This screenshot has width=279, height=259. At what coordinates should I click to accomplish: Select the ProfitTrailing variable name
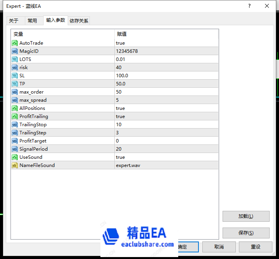click(34, 116)
